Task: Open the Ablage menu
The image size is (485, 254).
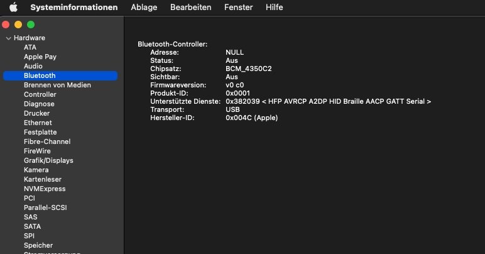Action: pyautogui.click(x=144, y=8)
